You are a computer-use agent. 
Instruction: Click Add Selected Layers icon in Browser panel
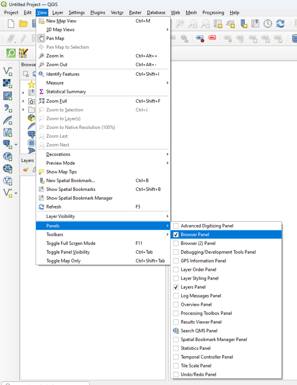coord(26,73)
